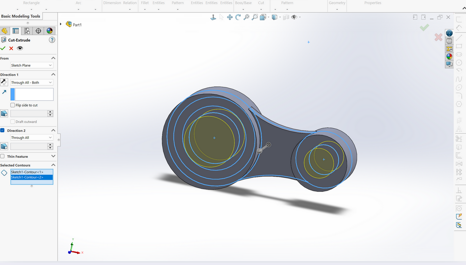This screenshot has width=466, height=265.
Task: Collapse the Selected Contours section
Action: (53, 165)
